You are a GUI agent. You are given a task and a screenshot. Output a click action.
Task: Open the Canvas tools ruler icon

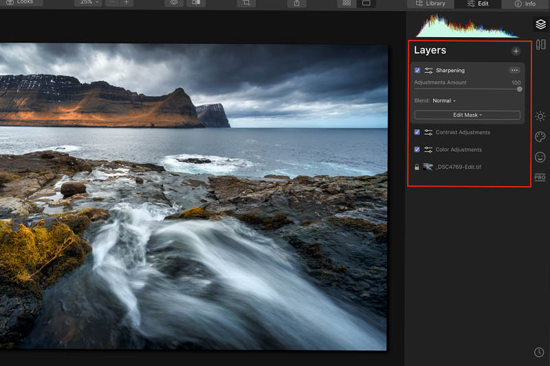pos(540,45)
